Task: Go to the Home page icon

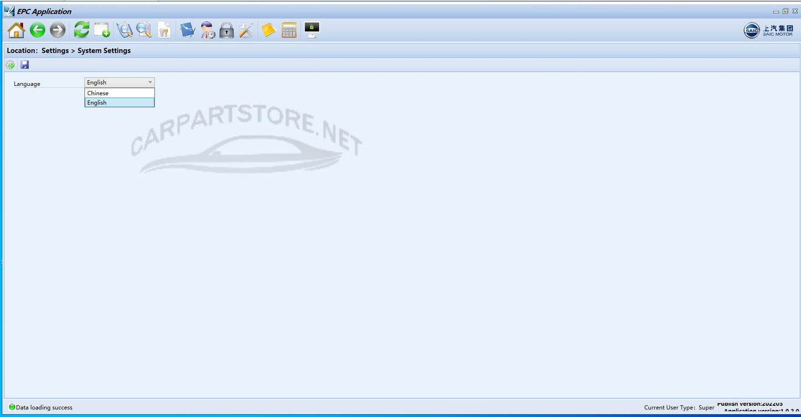Action: click(x=16, y=30)
